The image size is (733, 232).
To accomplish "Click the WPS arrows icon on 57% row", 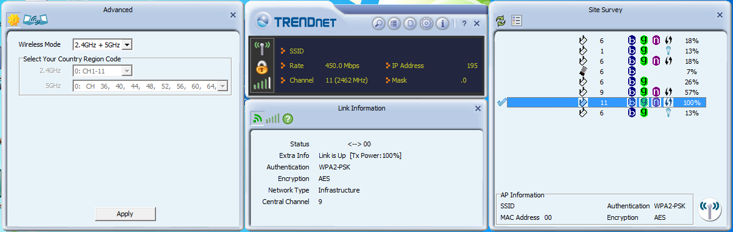I will pyautogui.click(x=668, y=92).
